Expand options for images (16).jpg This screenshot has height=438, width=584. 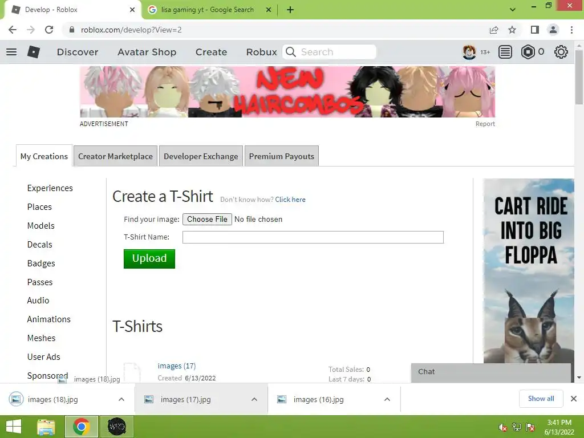[x=387, y=399]
